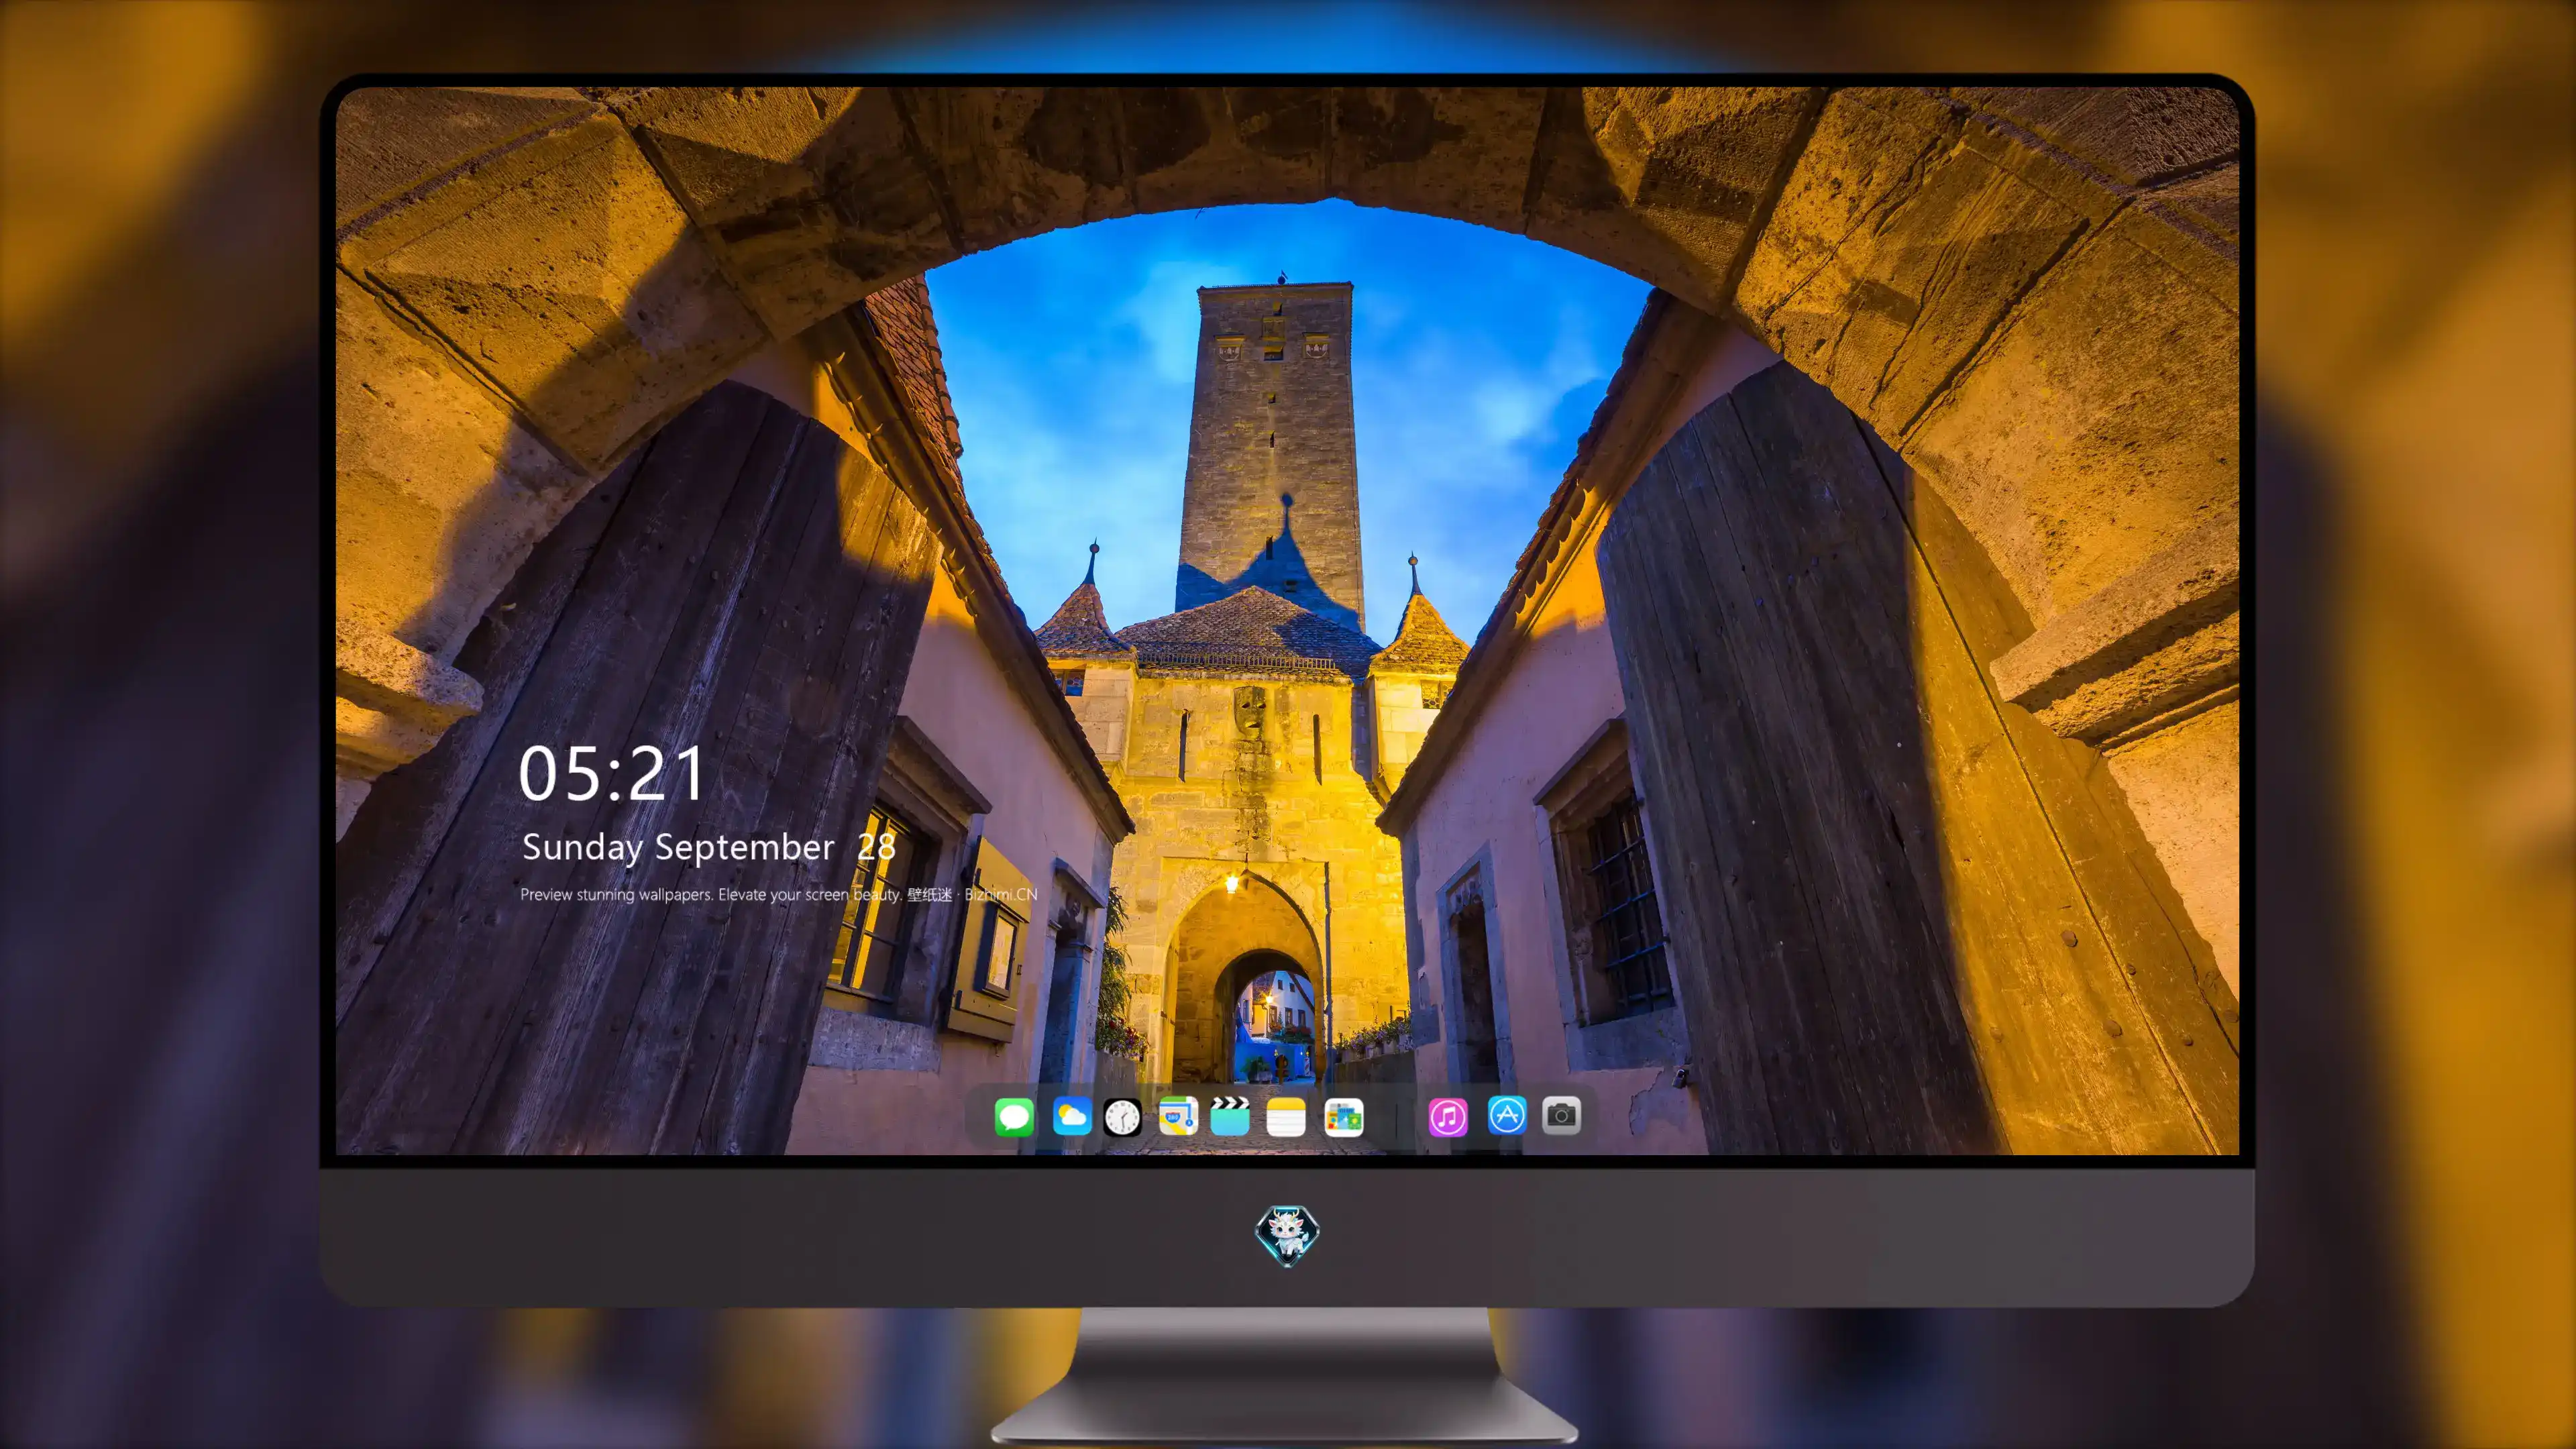The height and width of the screenshot is (1449, 2576).
Task: Open the App Store from the dock
Action: click(1507, 1116)
